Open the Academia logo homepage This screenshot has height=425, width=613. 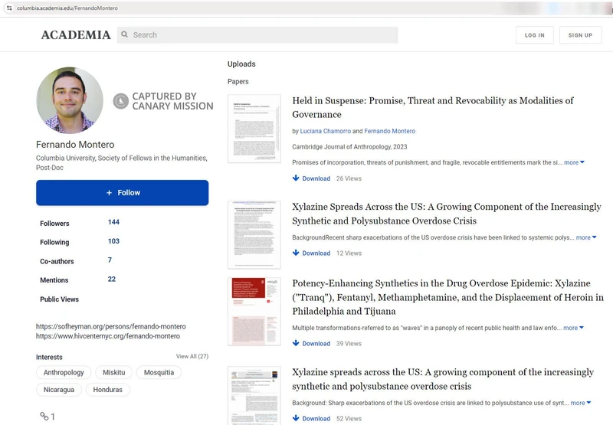coord(76,35)
